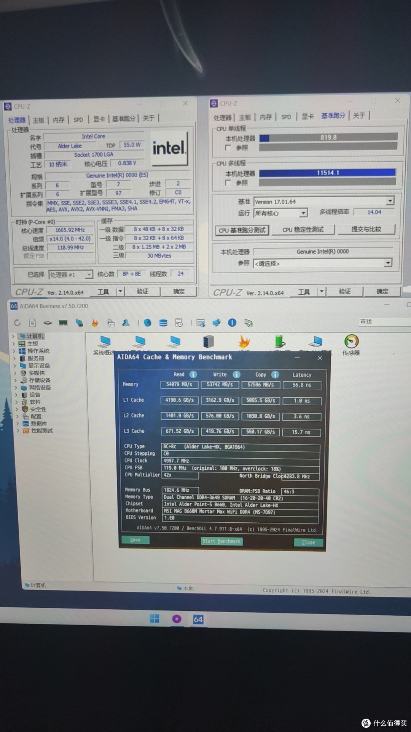This screenshot has width=411, height=732.
Task: Click the blue clock icon in AIDA64 toolbar
Action: [147, 323]
